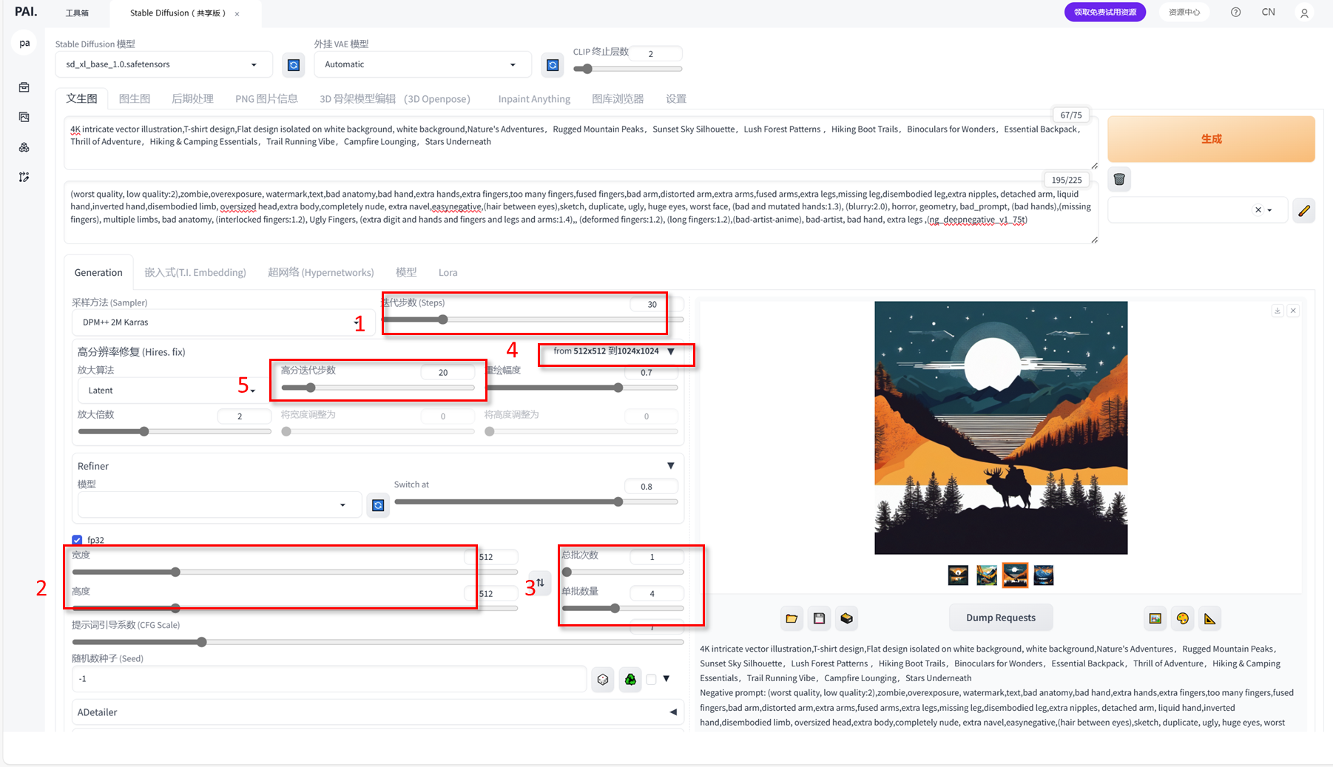Refresh the Refiner model list
Viewport: 1333px width, 767px height.
click(x=378, y=505)
